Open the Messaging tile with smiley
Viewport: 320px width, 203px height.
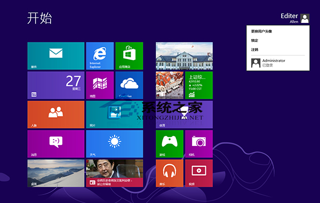click(55, 144)
